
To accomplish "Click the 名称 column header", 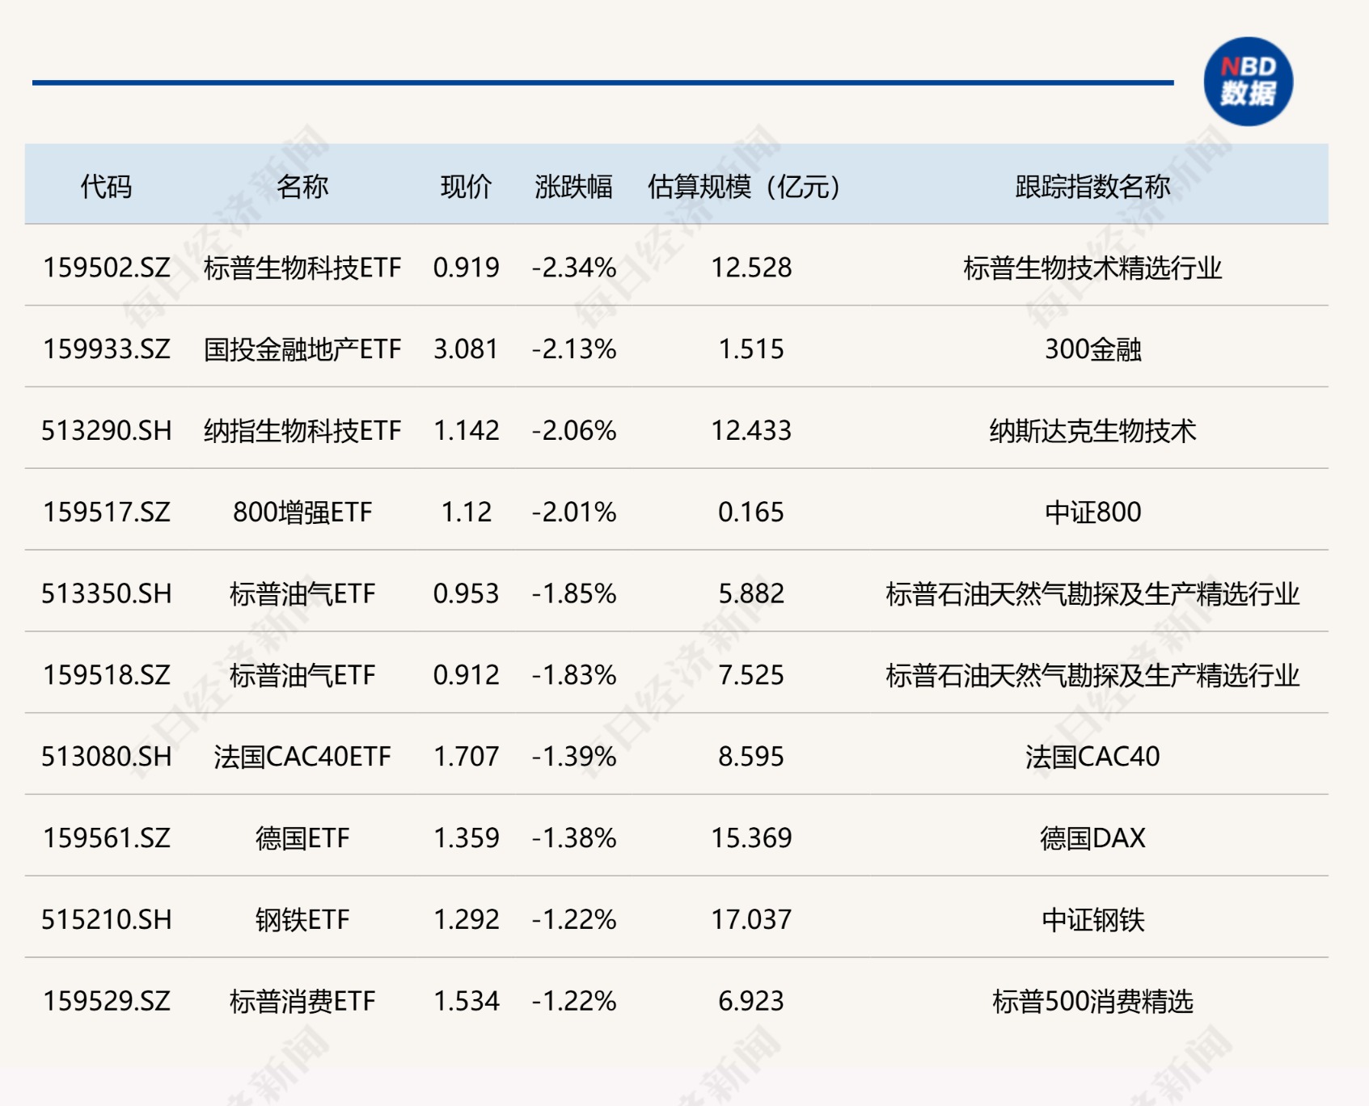I will [302, 187].
